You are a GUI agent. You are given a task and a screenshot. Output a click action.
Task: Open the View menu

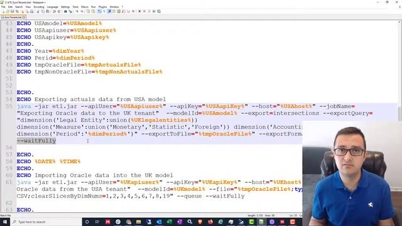[x=28, y=7]
